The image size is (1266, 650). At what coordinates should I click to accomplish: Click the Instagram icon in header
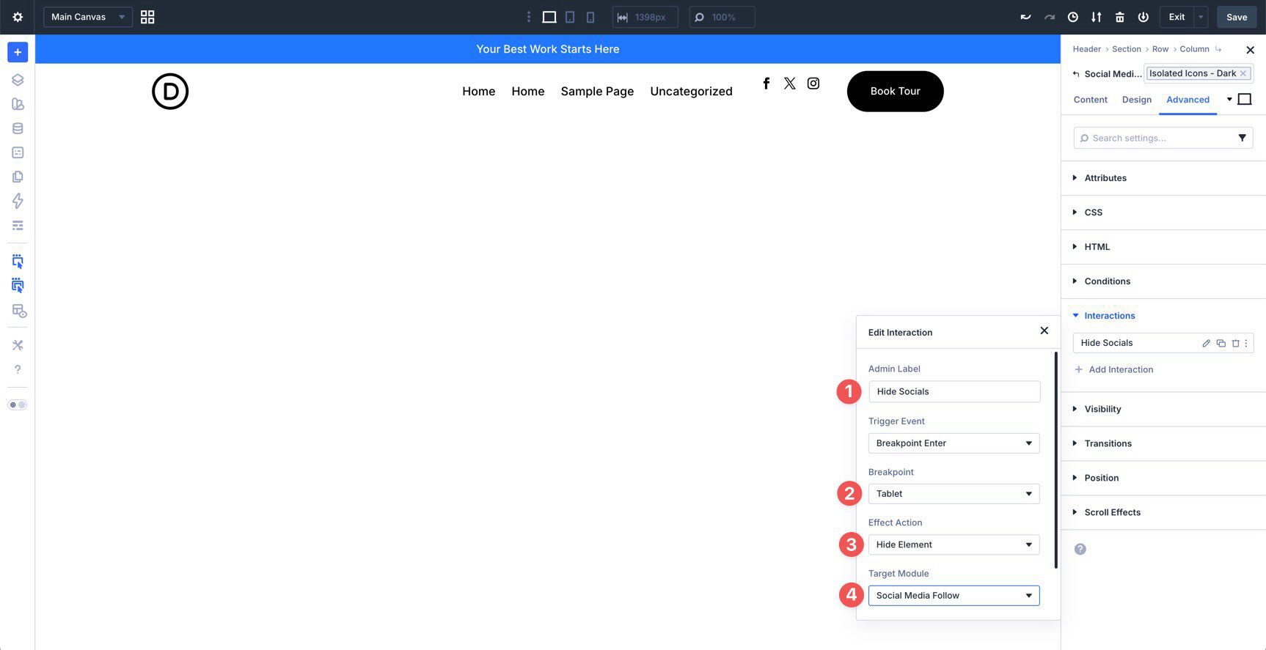(813, 84)
